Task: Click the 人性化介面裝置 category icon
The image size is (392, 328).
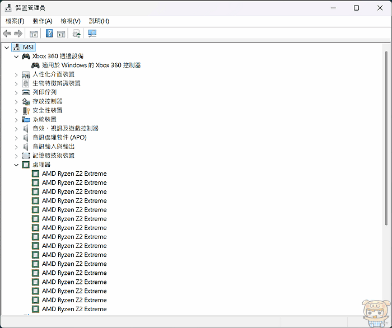Action: click(x=26, y=74)
